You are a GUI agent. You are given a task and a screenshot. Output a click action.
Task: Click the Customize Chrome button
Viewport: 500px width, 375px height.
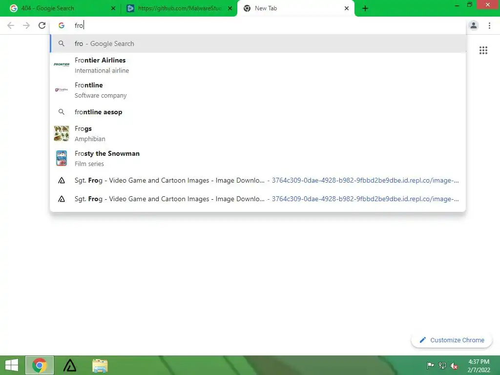tap(452, 340)
